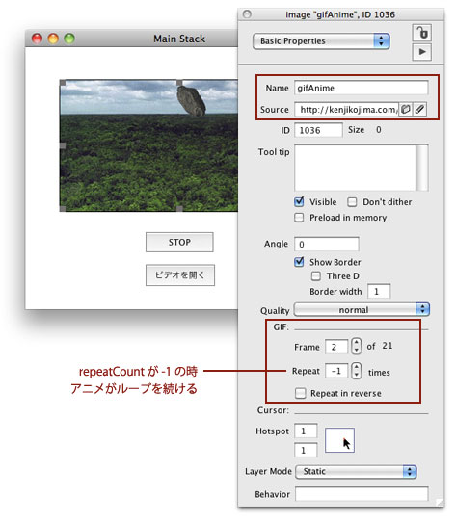Click the Frame stepper arrows
This screenshot has width=456, height=522.
click(357, 346)
